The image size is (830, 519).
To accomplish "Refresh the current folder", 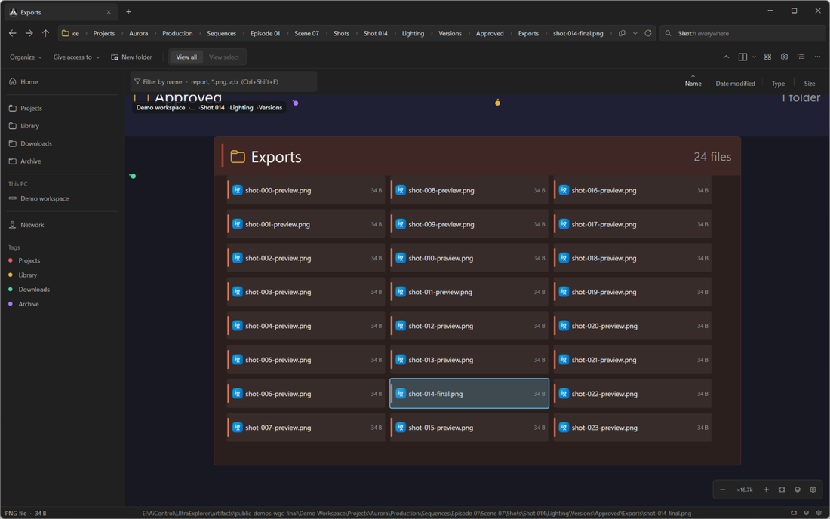I will coord(648,33).
